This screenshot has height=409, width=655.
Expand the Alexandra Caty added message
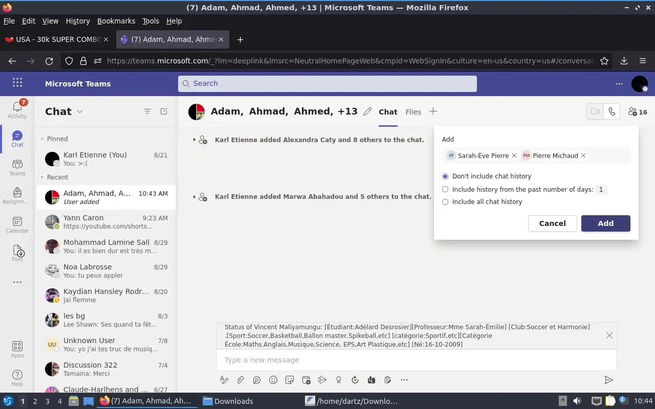194,140
